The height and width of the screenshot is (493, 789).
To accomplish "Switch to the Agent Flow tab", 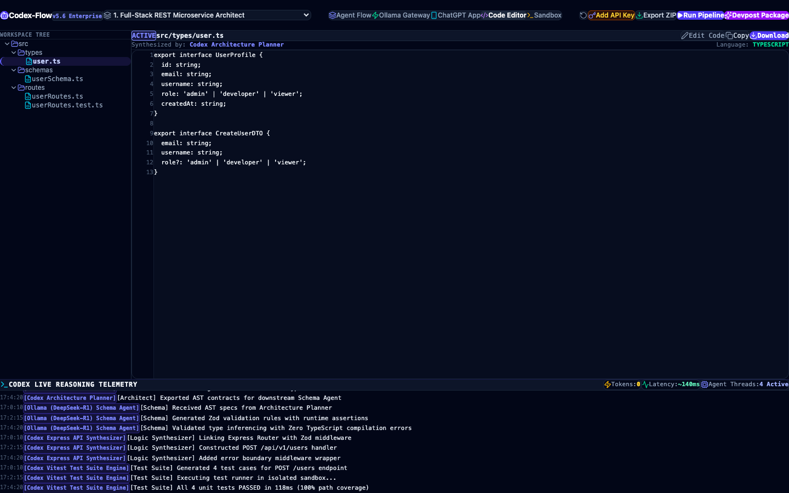I will [350, 15].
